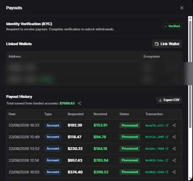This screenshot has width=193, height=181.
Task: Click the Transaction column header
Action: (x=154, y=114)
